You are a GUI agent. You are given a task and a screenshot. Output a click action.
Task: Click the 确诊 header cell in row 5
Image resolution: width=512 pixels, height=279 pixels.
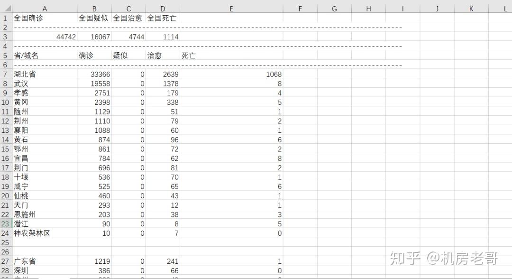tap(94, 56)
